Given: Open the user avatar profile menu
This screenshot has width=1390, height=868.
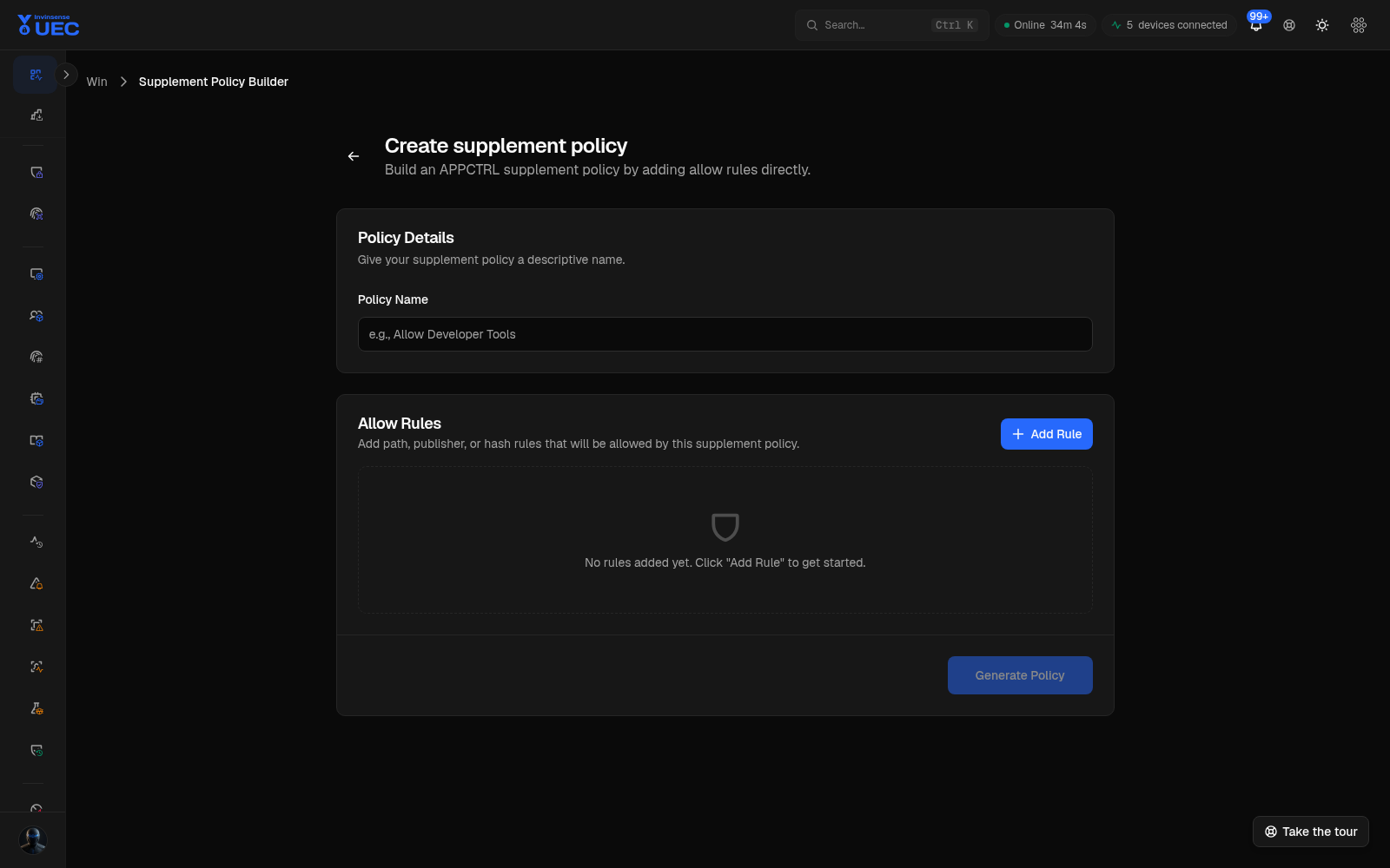Looking at the screenshot, I should [33, 840].
